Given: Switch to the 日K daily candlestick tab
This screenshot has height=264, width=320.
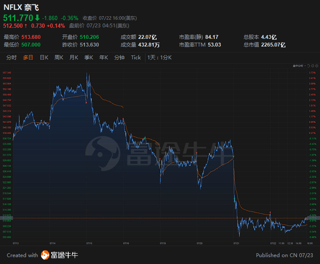Looking at the screenshot, I should click(x=44, y=58).
